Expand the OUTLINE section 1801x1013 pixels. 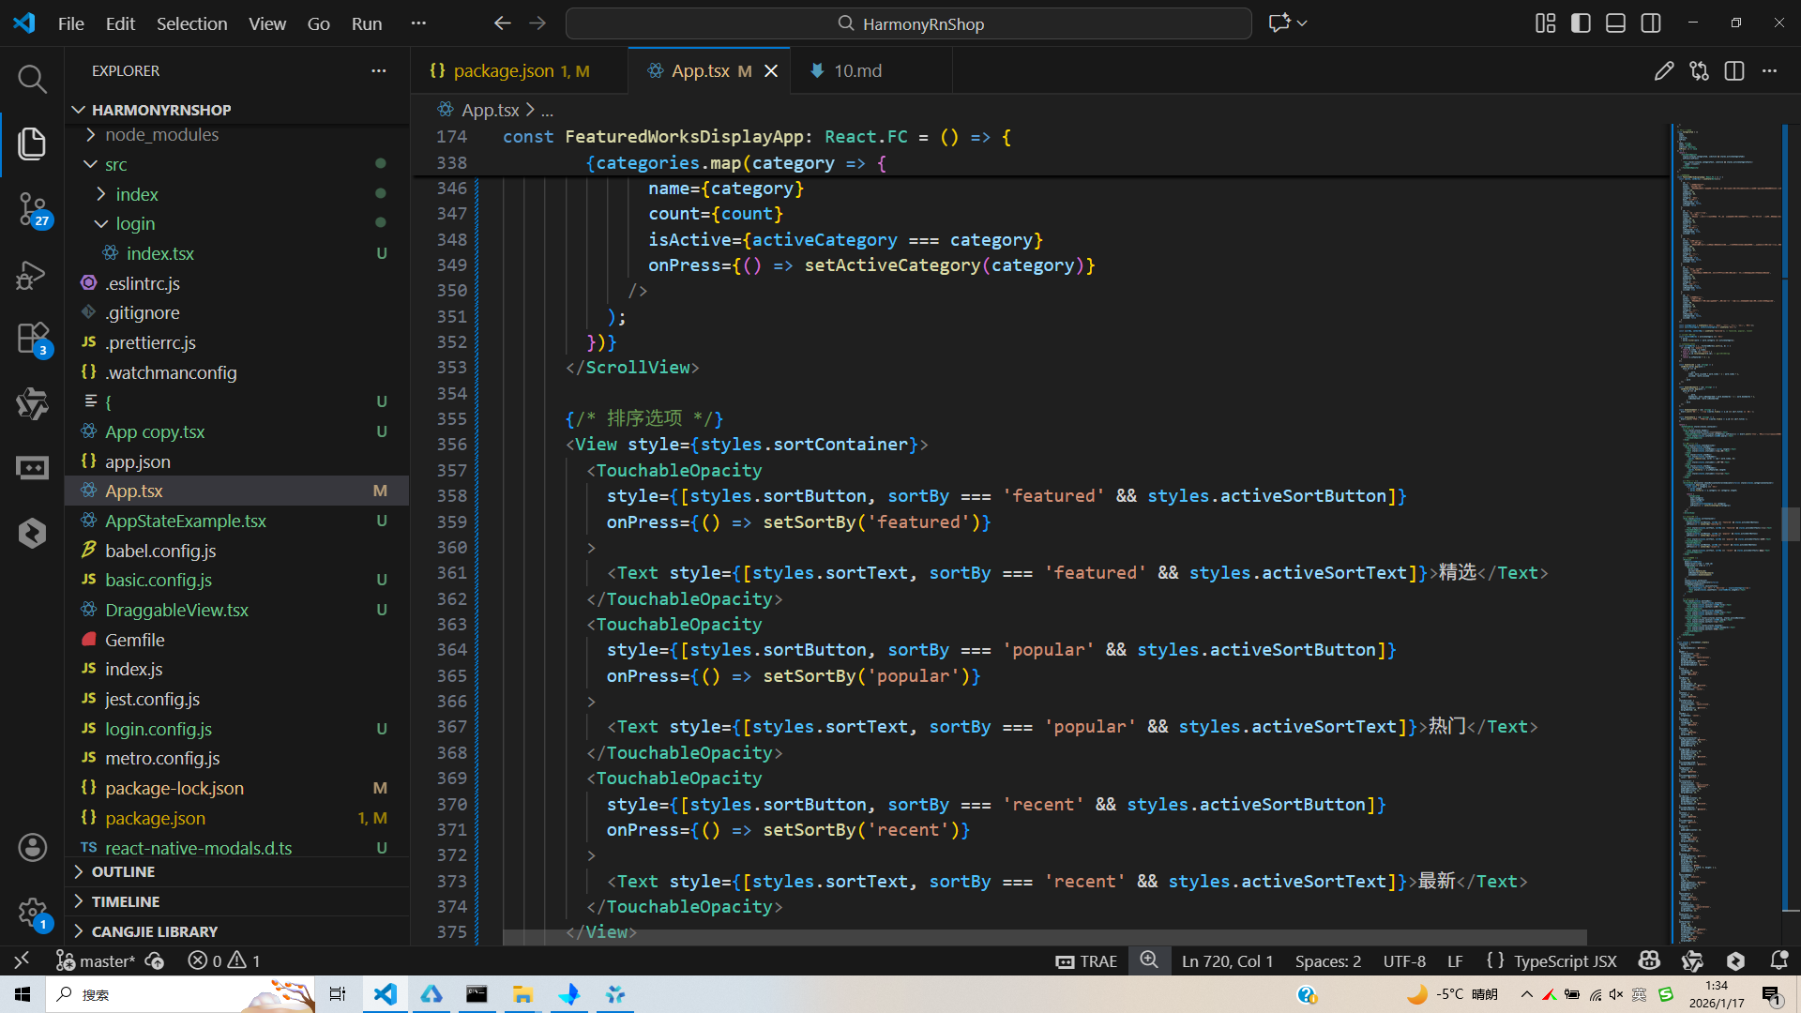[x=123, y=872]
